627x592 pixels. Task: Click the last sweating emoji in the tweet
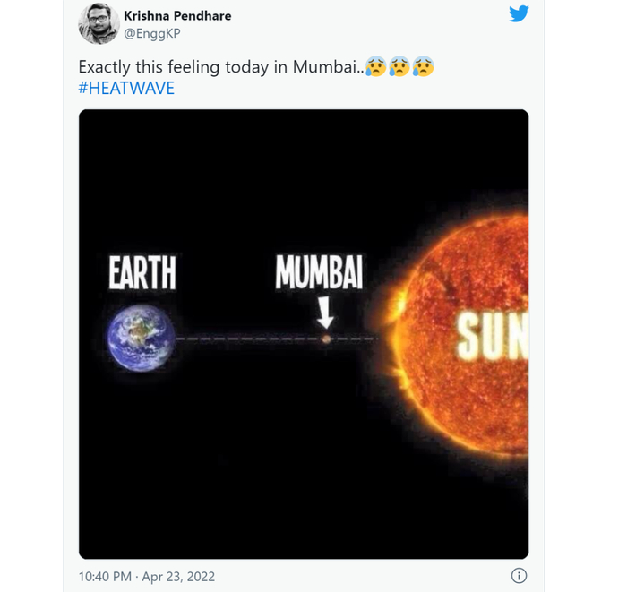423,68
